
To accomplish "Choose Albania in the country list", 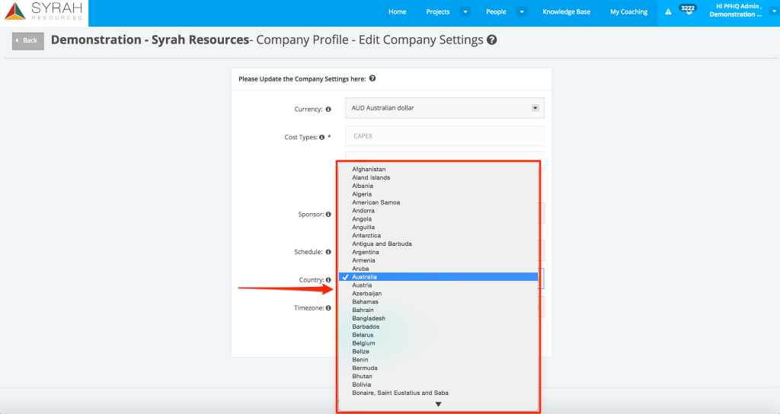I will (438, 186).
